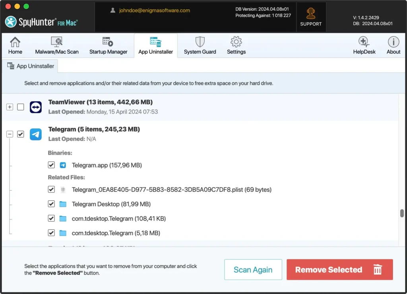
Task: Click the com.tdesktop.Telegram (108,41 KB) label
Action: pos(118,219)
